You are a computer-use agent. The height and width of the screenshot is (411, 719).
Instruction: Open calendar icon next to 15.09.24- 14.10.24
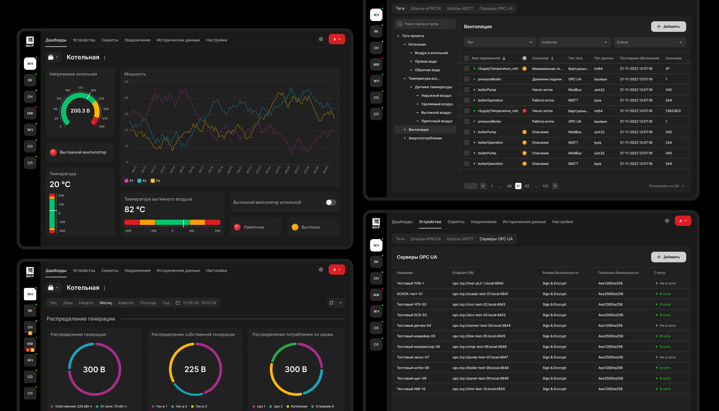[x=178, y=303]
